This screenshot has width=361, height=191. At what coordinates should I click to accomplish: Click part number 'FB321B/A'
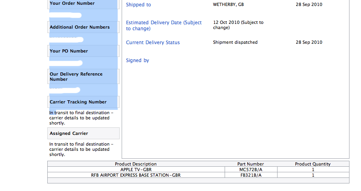point(251,175)
